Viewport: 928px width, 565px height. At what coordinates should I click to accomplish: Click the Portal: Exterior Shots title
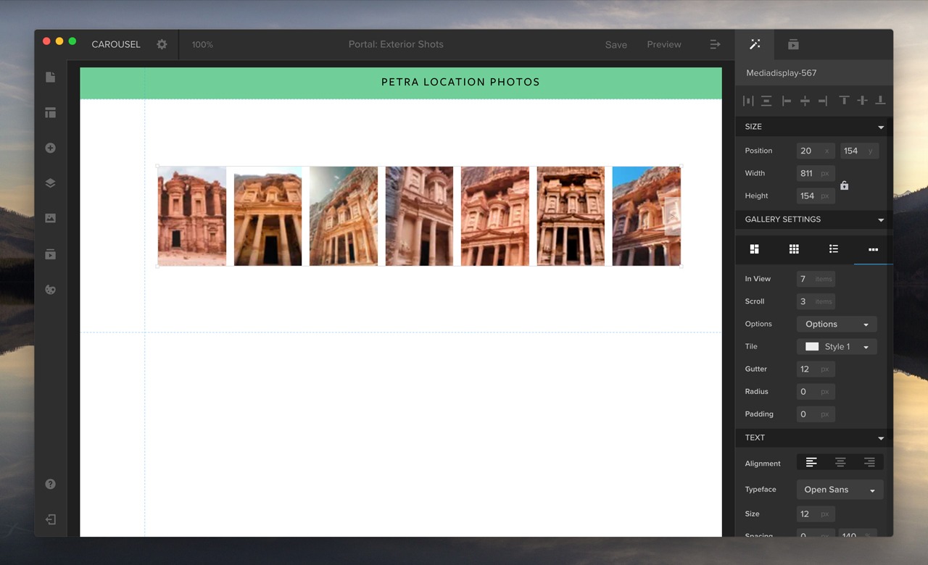click(x=396, y=44)
